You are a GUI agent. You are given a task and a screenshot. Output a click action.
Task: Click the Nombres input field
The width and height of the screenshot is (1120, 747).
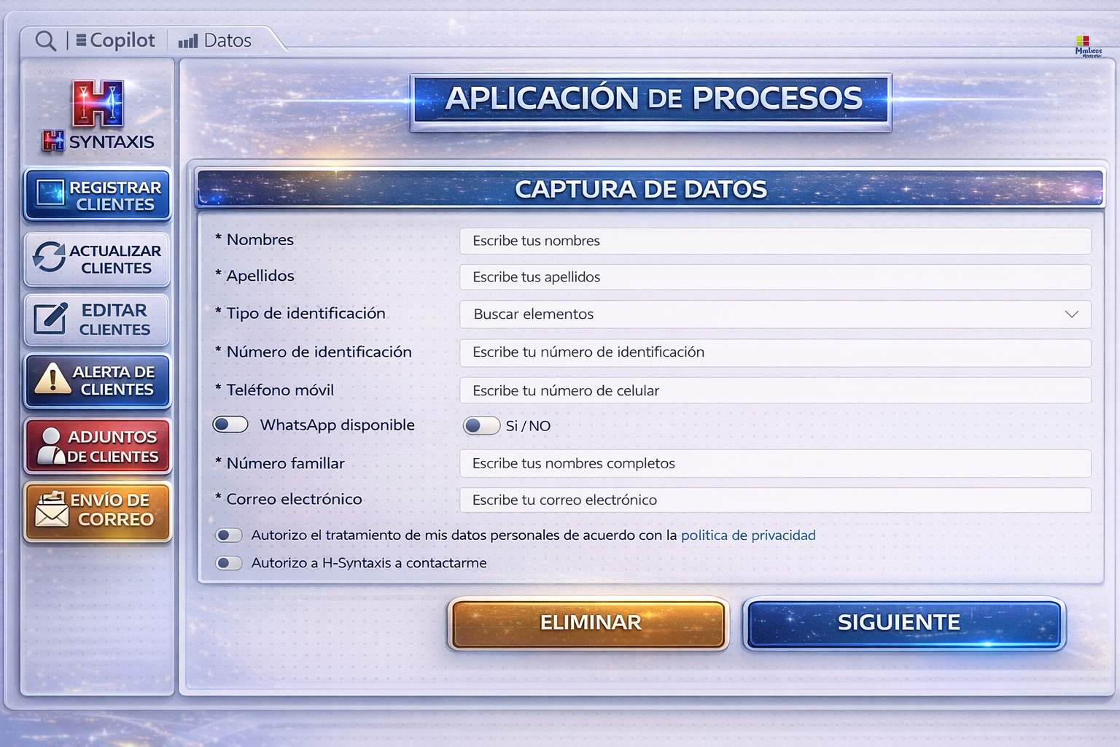point(774,241)
